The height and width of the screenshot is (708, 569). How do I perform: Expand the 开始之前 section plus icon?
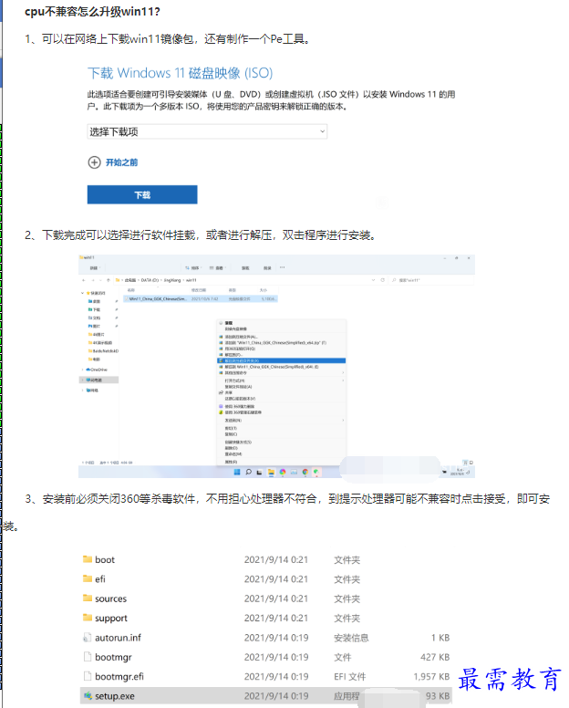94,162
